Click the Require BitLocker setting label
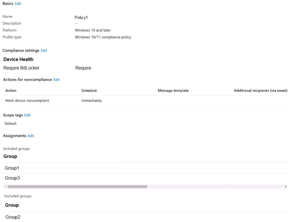 21,68
